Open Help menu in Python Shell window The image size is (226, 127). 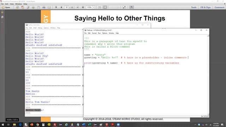click(x=59, y=28)
